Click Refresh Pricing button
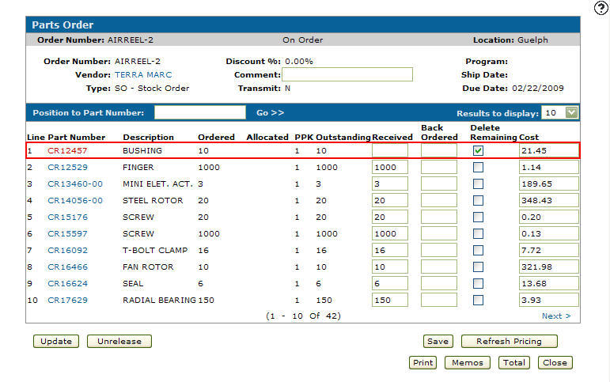 510,341
